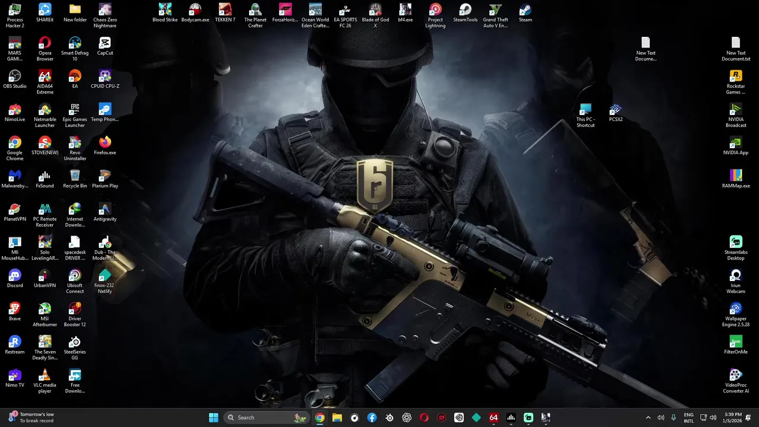Launch VideoProc Converter AI shortcut

point(736,381)
